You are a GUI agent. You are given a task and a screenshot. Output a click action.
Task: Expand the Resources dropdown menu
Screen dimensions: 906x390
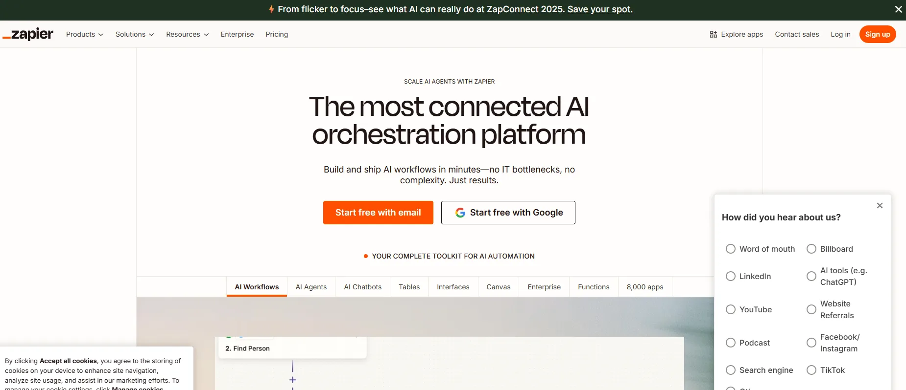click(187, 34)
